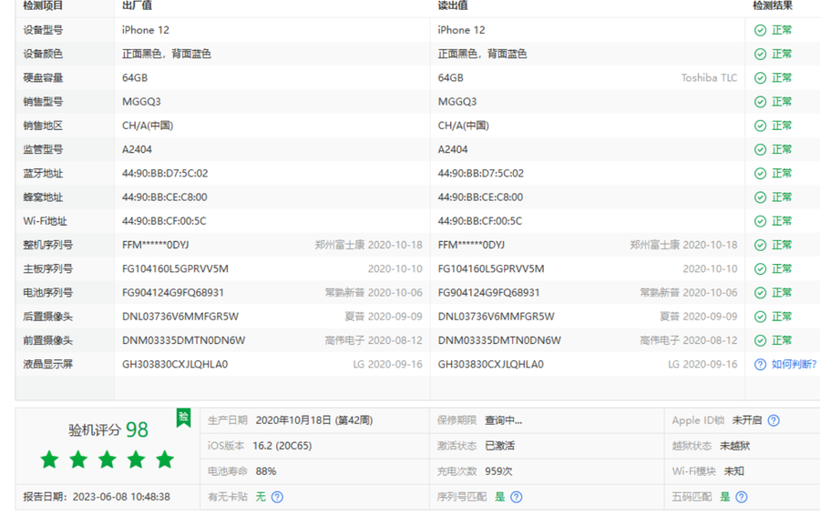
Task: Click A2404 in the 出厂值 column
Action: (137, 149)
